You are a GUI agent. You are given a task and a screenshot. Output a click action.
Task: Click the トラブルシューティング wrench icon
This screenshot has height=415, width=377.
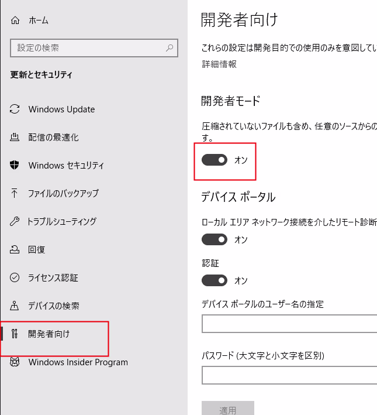click(x=15, y=221)
